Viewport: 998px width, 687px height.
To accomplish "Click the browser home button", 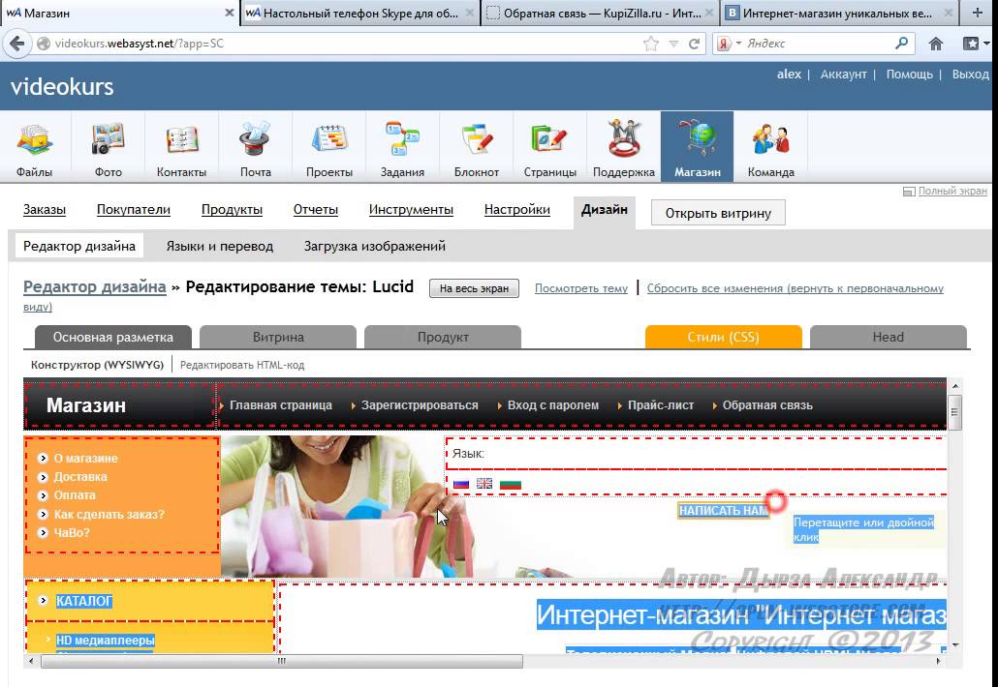I will coord(936,44).
